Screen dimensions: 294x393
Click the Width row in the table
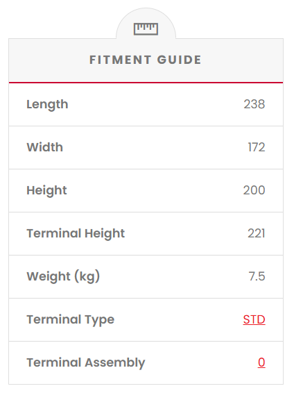(146, 148)
